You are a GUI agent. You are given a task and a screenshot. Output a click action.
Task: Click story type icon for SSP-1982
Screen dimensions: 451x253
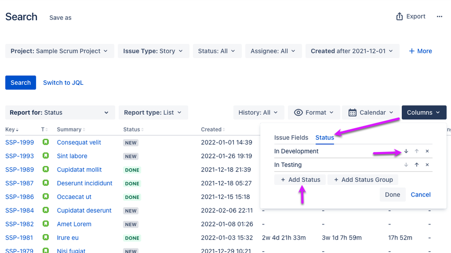[x=46, y=224]
